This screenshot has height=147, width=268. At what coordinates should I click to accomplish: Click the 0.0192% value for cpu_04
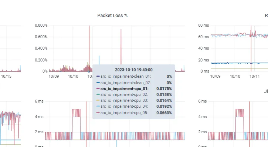click(164, 106)
